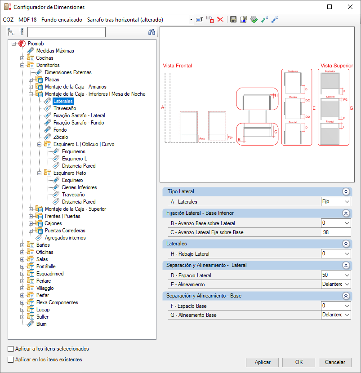Enable 'Aplicar a los itens seleccionados' checkbox

click(10, 349)
